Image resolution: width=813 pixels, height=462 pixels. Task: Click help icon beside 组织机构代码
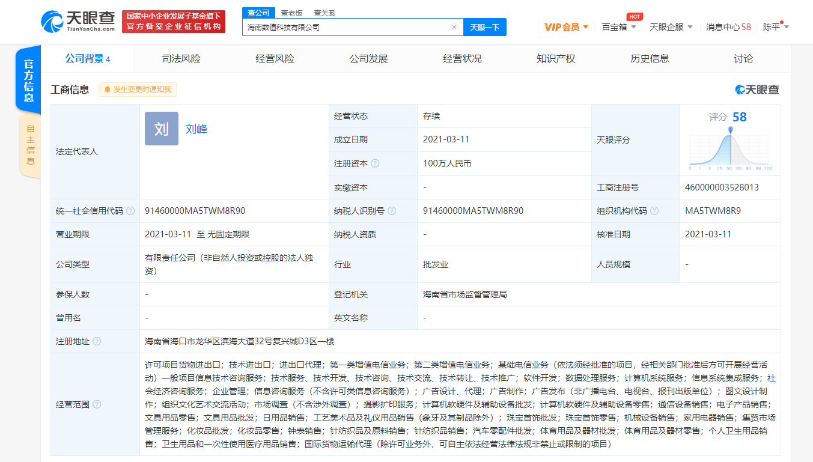pyautogui.click(x=654, y=211)
